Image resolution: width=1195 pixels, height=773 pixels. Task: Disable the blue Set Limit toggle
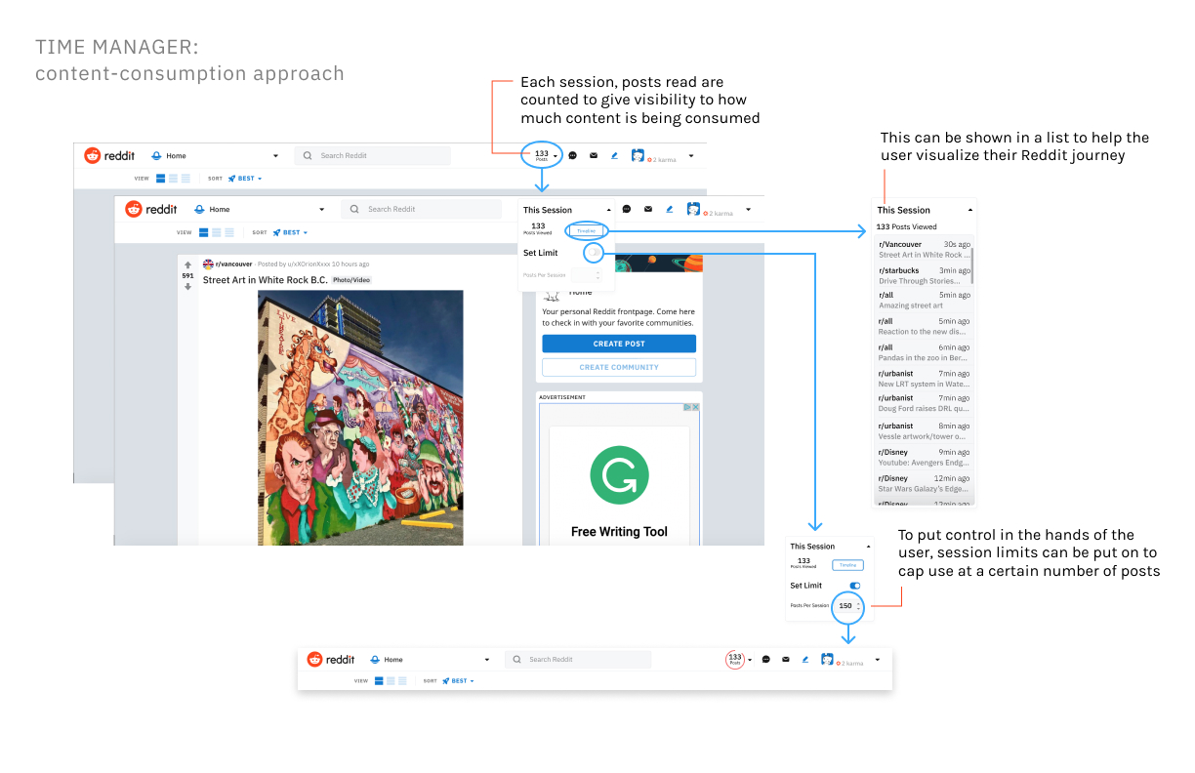pyautogui.click(x=855, y=586)
